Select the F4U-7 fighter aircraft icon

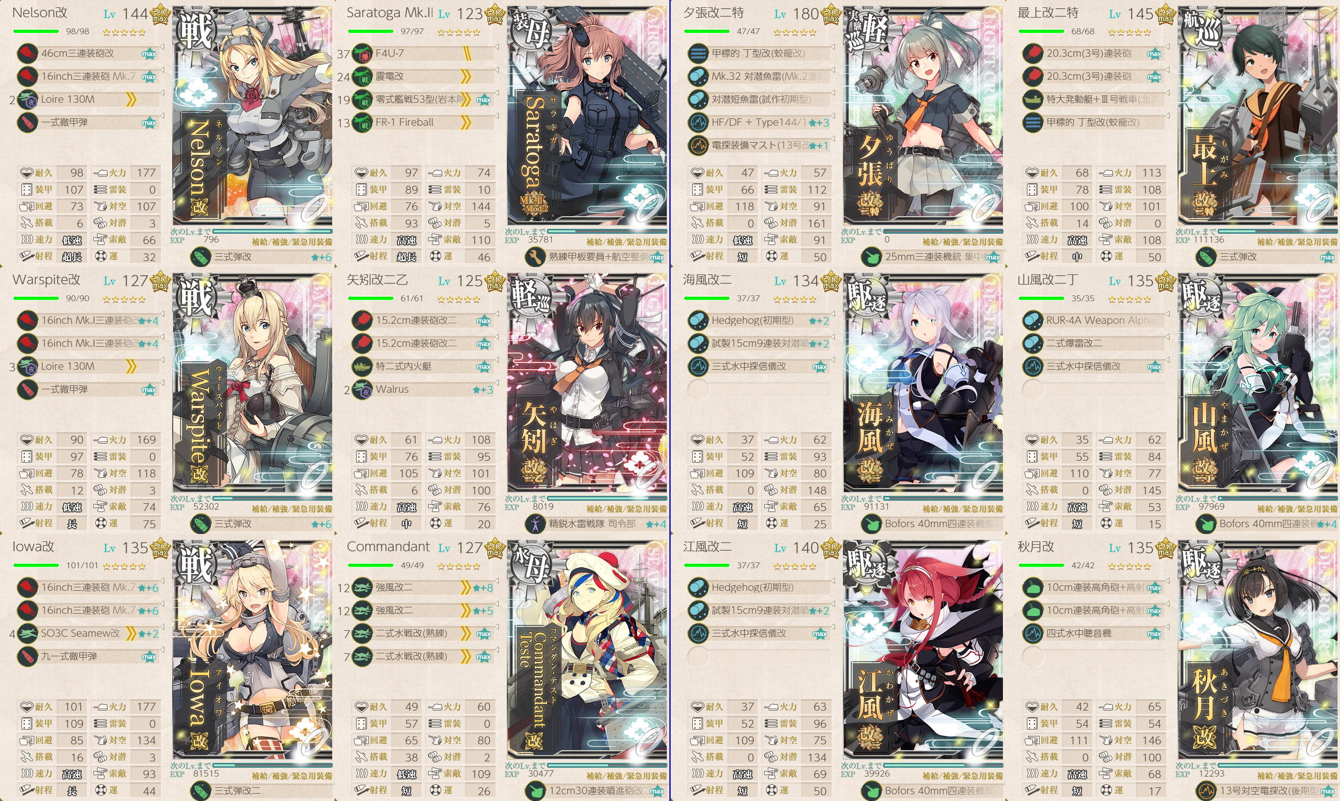point(362,53)
